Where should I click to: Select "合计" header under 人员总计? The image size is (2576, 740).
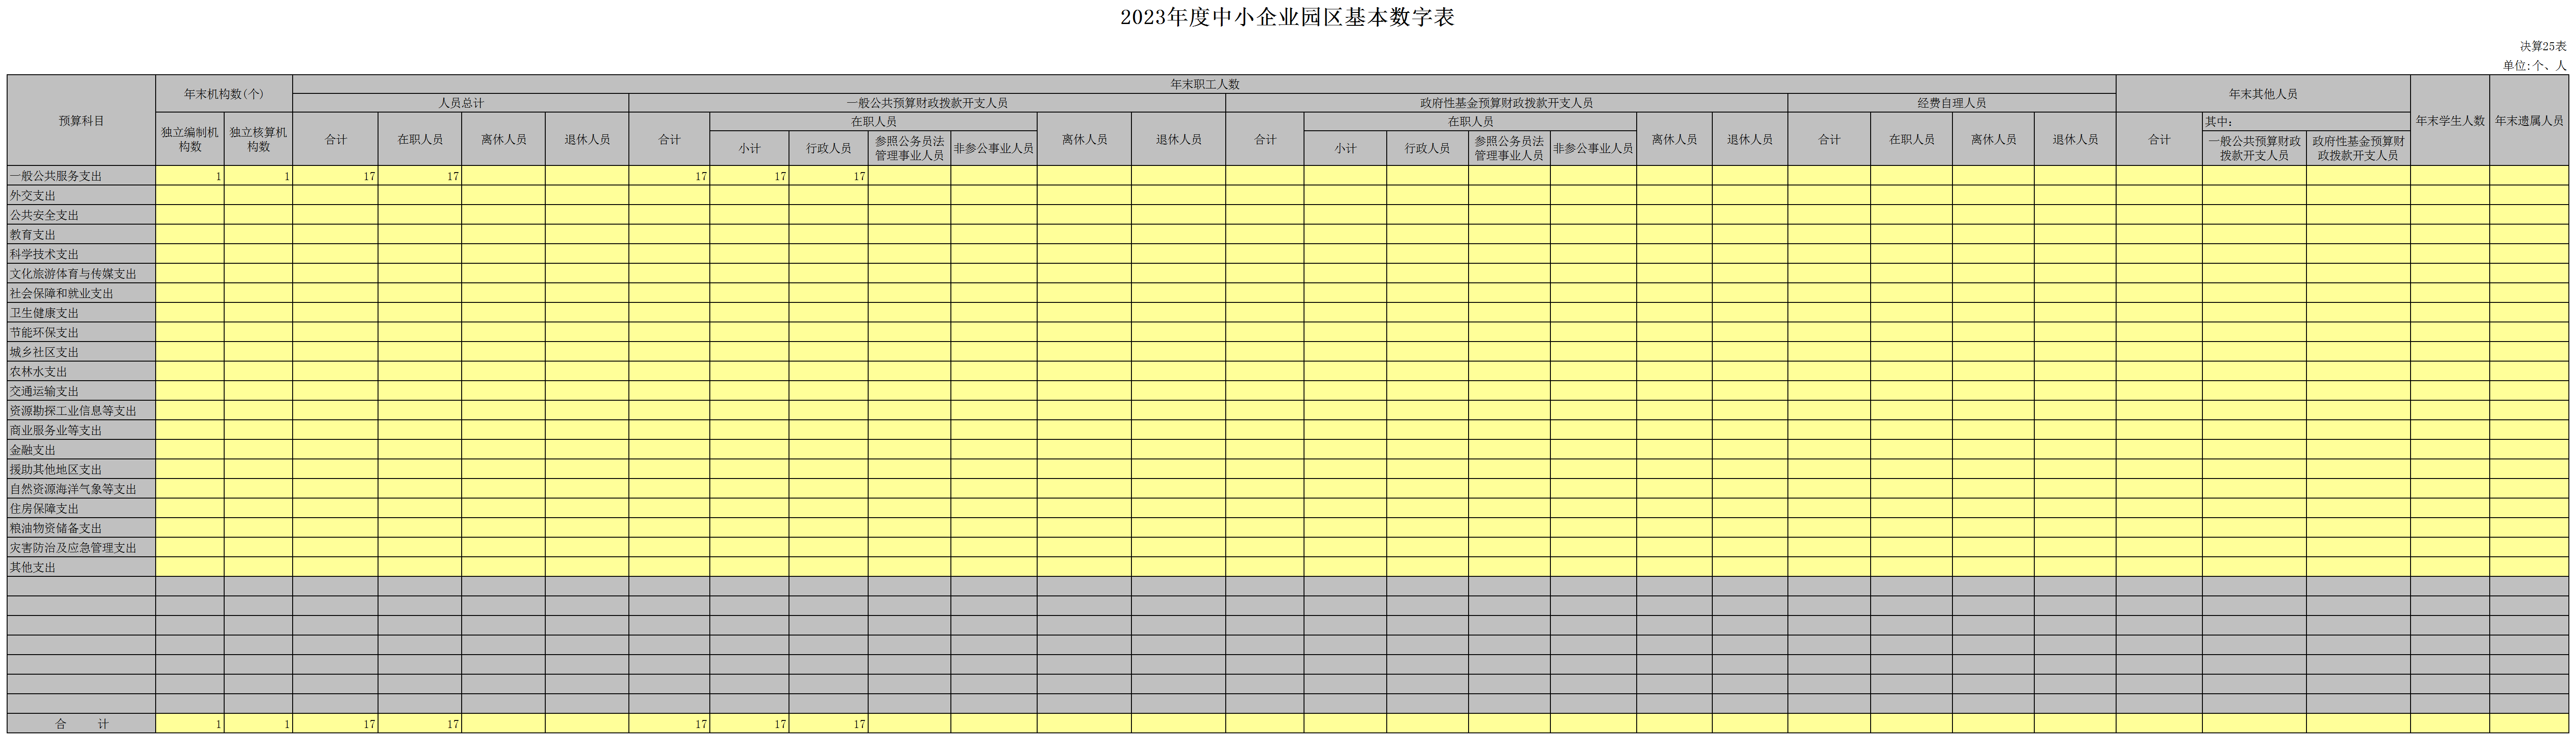tap(336, 139)
